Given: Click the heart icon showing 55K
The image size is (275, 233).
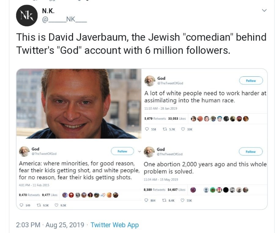Looking at the screenshot, I should click(x=183, y=200).
